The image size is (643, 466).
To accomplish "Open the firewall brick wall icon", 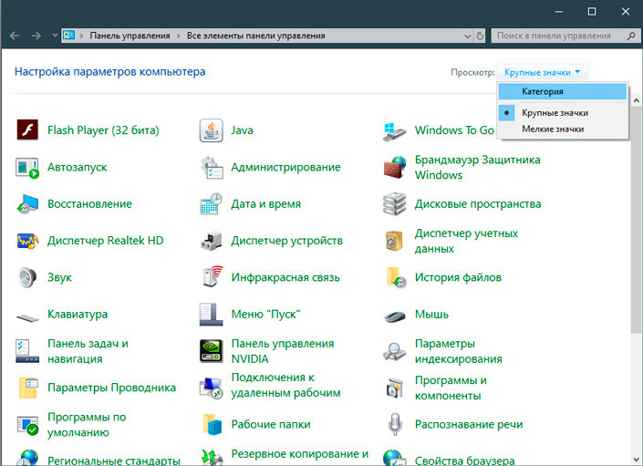I will click(395, 167).
